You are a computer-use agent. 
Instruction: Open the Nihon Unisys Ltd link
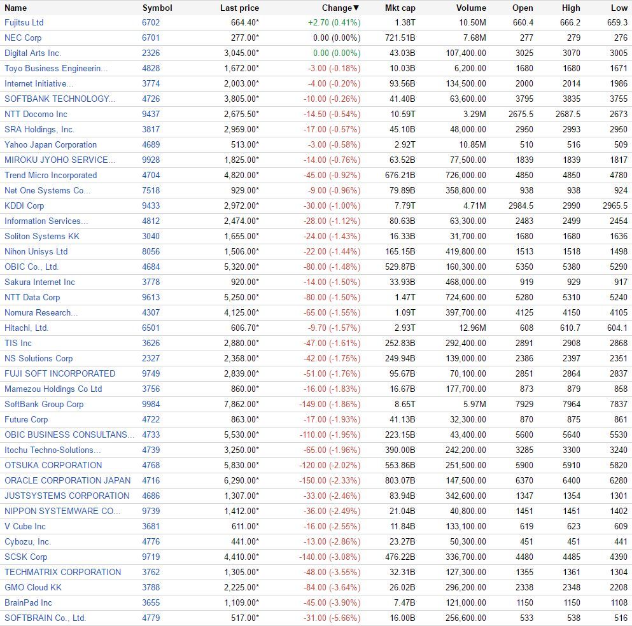click(x=36, y=252)
